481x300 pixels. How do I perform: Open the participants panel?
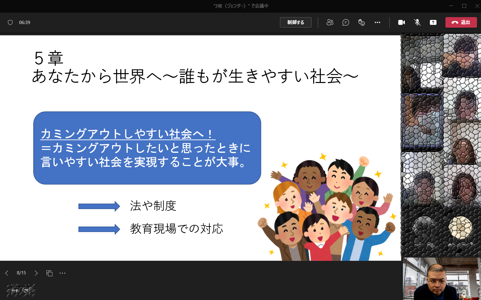(330, 22)
